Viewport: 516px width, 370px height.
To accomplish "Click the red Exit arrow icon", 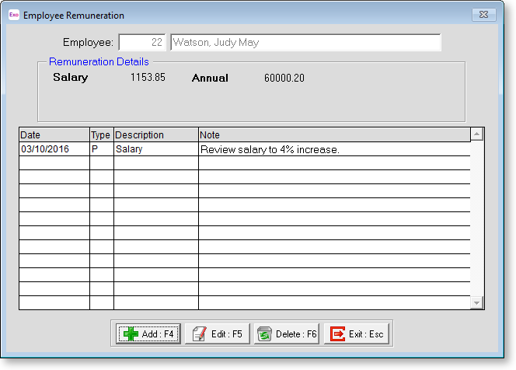I will coord(337,334).
